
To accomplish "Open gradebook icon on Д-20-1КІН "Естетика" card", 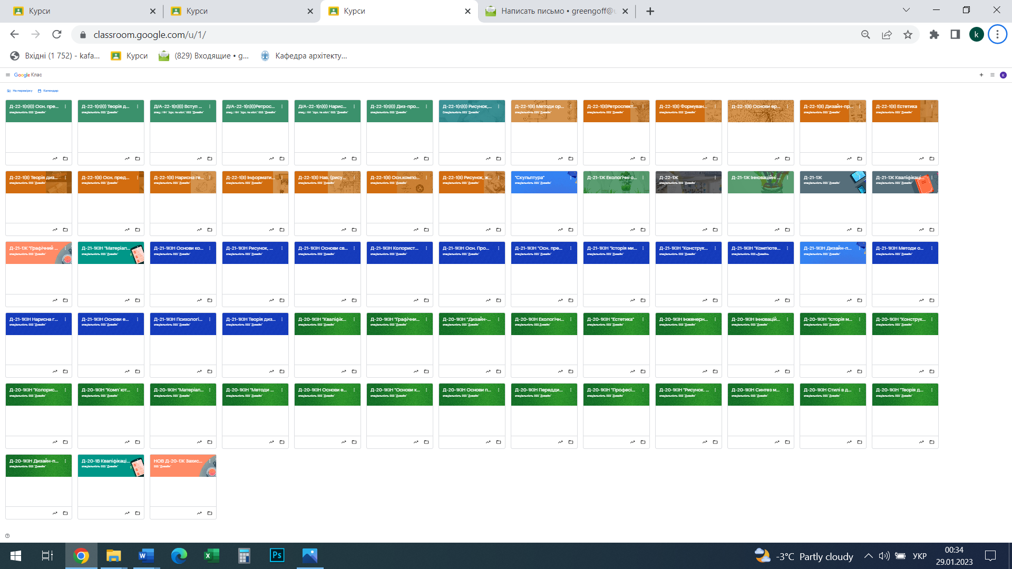I will [632, 371].
